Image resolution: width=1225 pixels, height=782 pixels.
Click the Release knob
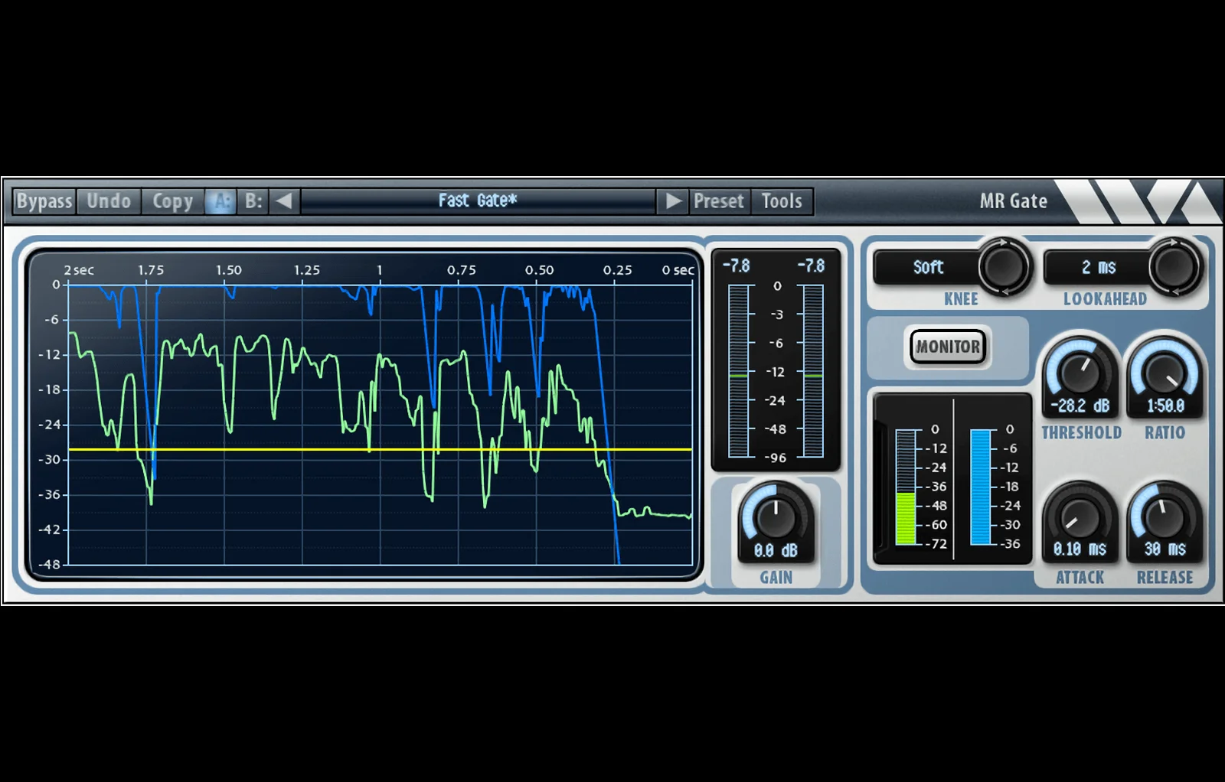point(1165,518)
